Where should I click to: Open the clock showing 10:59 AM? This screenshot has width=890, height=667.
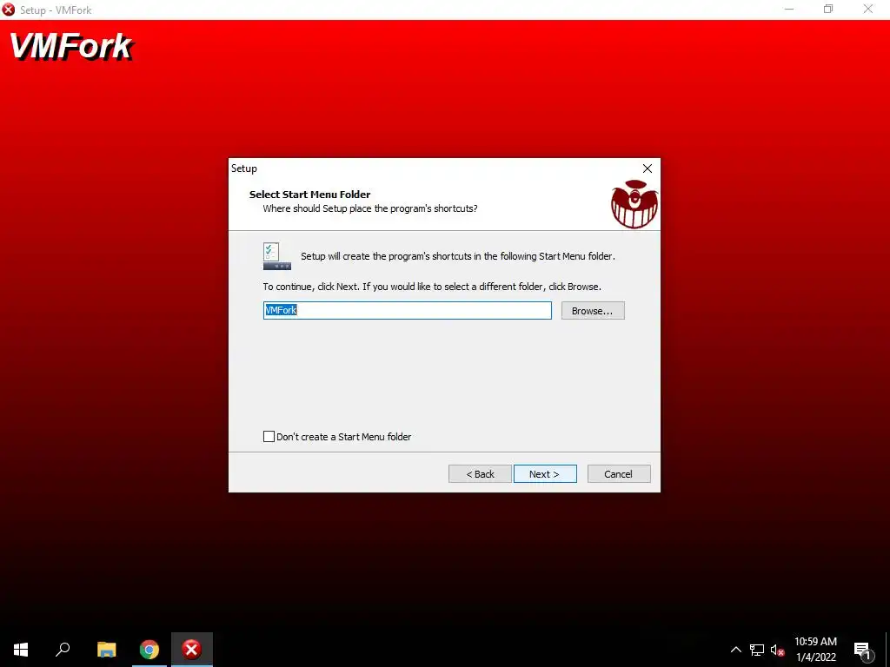815,650
